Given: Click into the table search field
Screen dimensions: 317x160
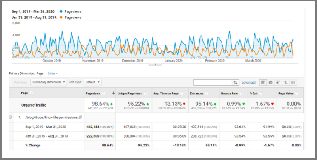Looking at the screenshot, I should point(213,82).
